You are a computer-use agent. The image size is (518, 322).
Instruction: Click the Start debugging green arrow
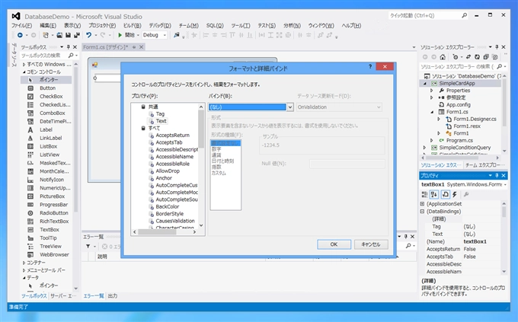click(120, 35)
